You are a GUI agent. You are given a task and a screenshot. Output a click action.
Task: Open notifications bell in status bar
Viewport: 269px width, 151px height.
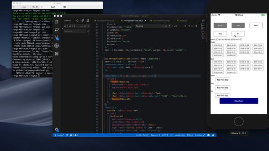tap(213, 135)
